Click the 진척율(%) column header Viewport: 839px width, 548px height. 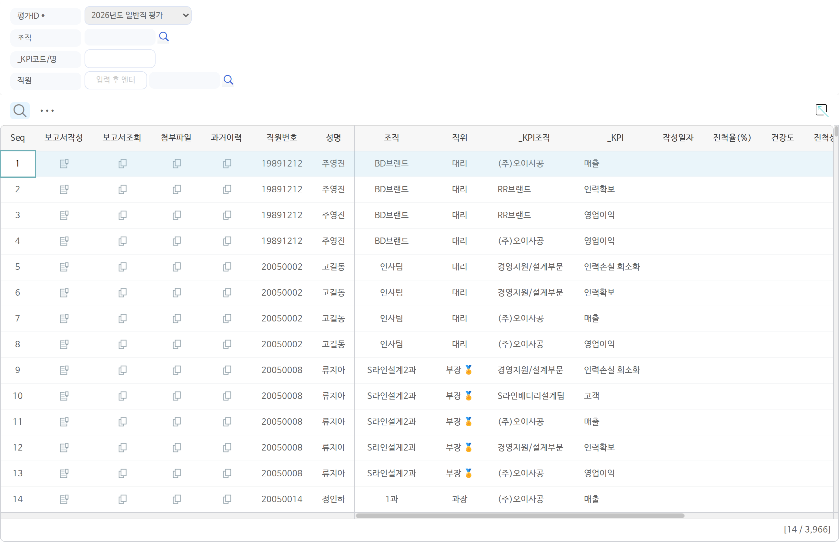pyautogui.click(x=732, y=137)
